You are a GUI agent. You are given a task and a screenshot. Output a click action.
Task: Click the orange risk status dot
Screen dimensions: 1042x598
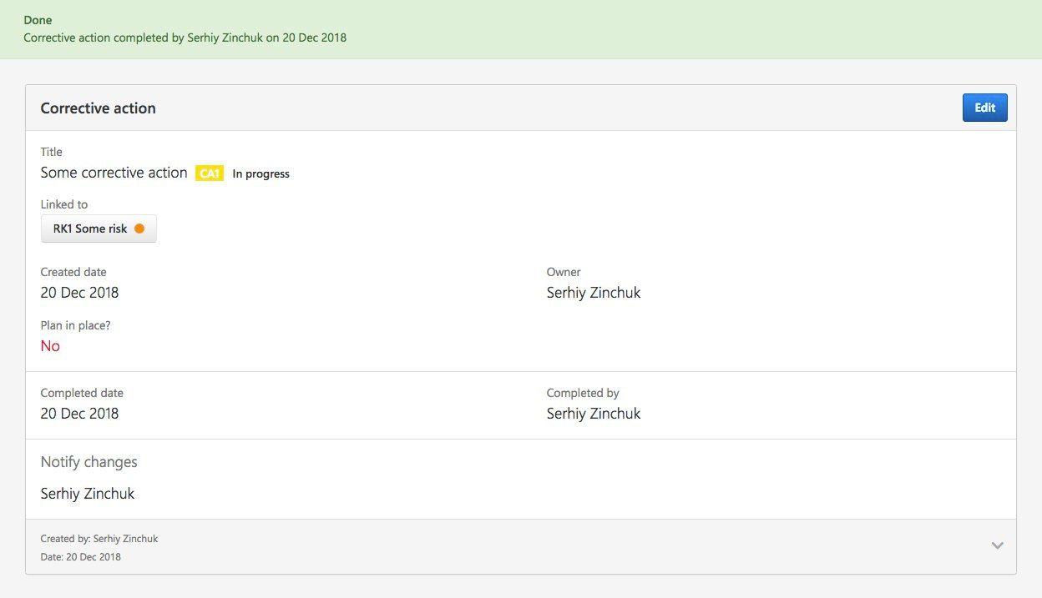pos(139,229)
